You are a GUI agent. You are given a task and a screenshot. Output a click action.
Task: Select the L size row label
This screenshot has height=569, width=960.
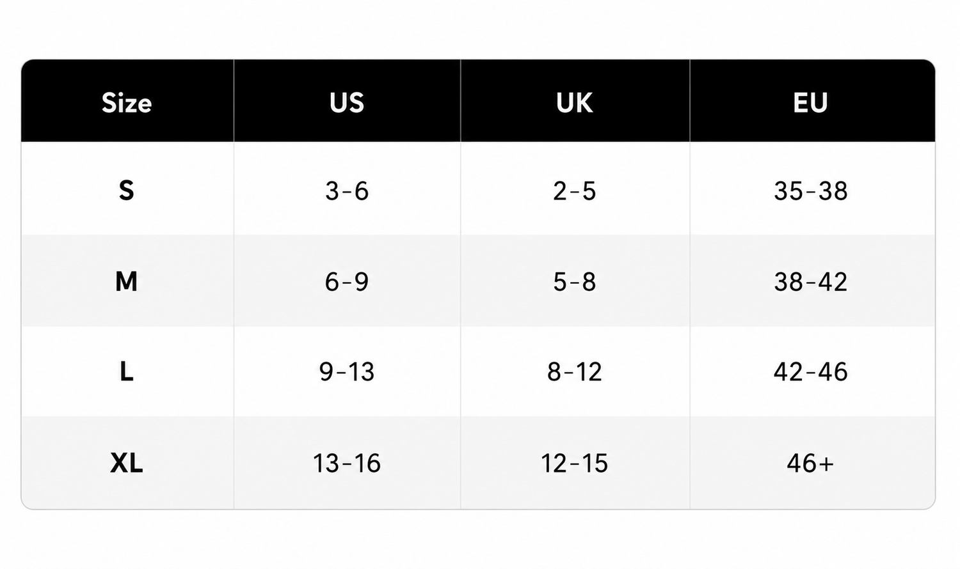tap(127, 371)
